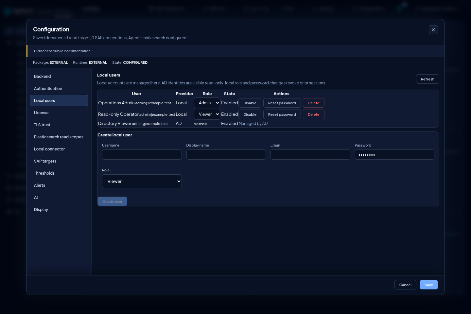This screenshot has height=314, width=471.
Task: Open Display settings section
Action: pyautogui.click(x=59, y=210)
